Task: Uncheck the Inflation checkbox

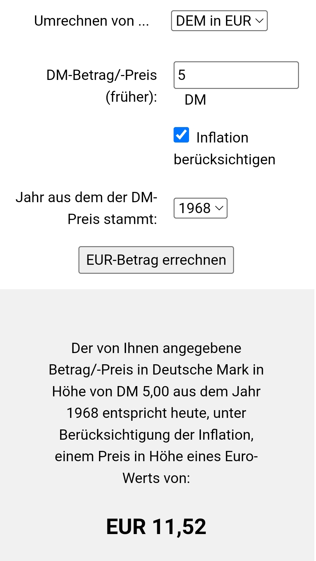Action: coord(181,135)
